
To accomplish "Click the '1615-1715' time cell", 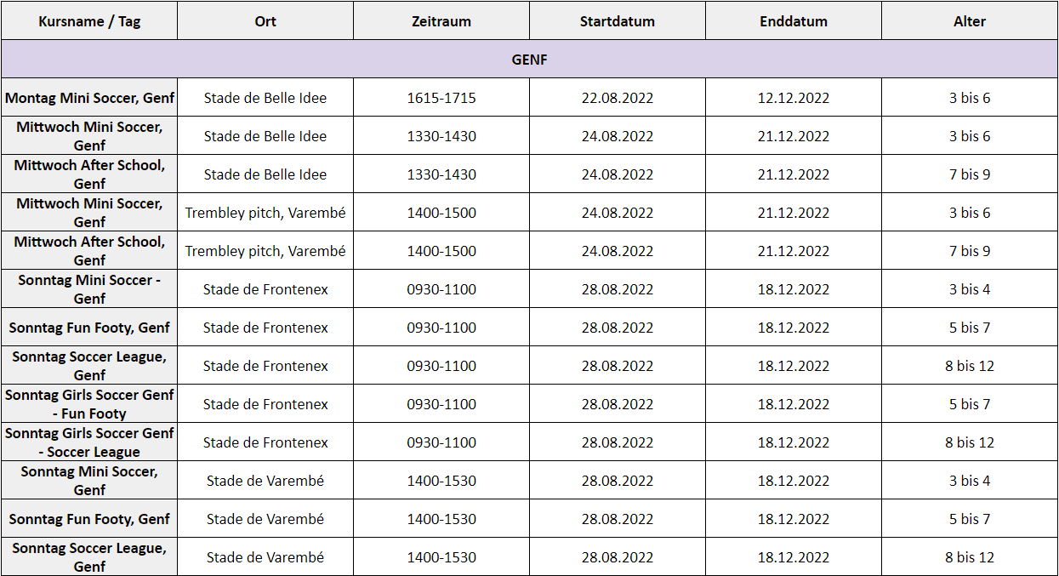I will point(441,98).
